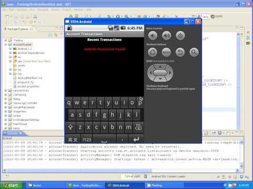Screen dimensions: 253x189
Task: Select proguard.cfg file
Action: (26, 82)
